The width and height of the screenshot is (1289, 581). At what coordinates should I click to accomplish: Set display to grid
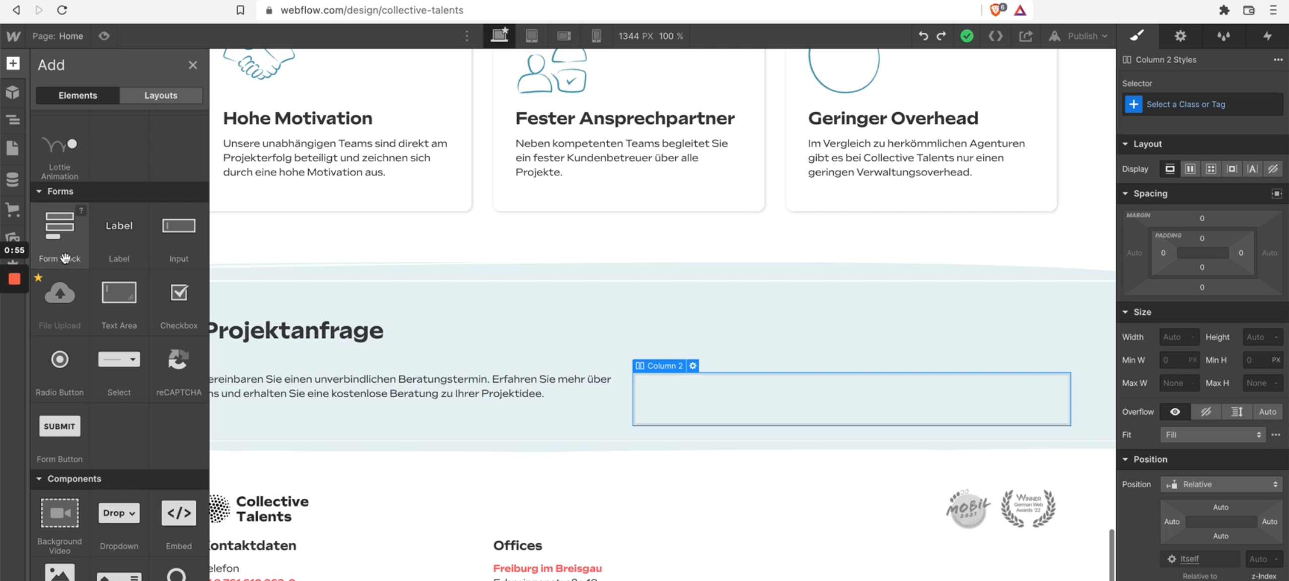coord(1211,169)
